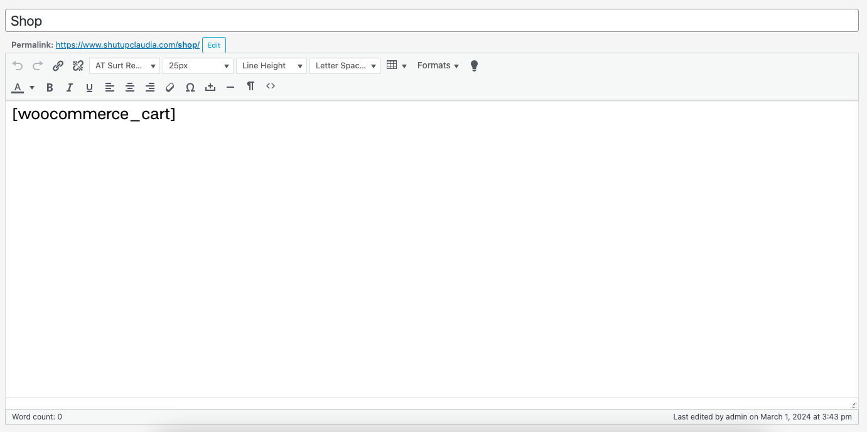Image resolution: width=867 pixels, height=432 pixels.
Task: Open the Formats dropdown
Action: [x=438, y=65]
